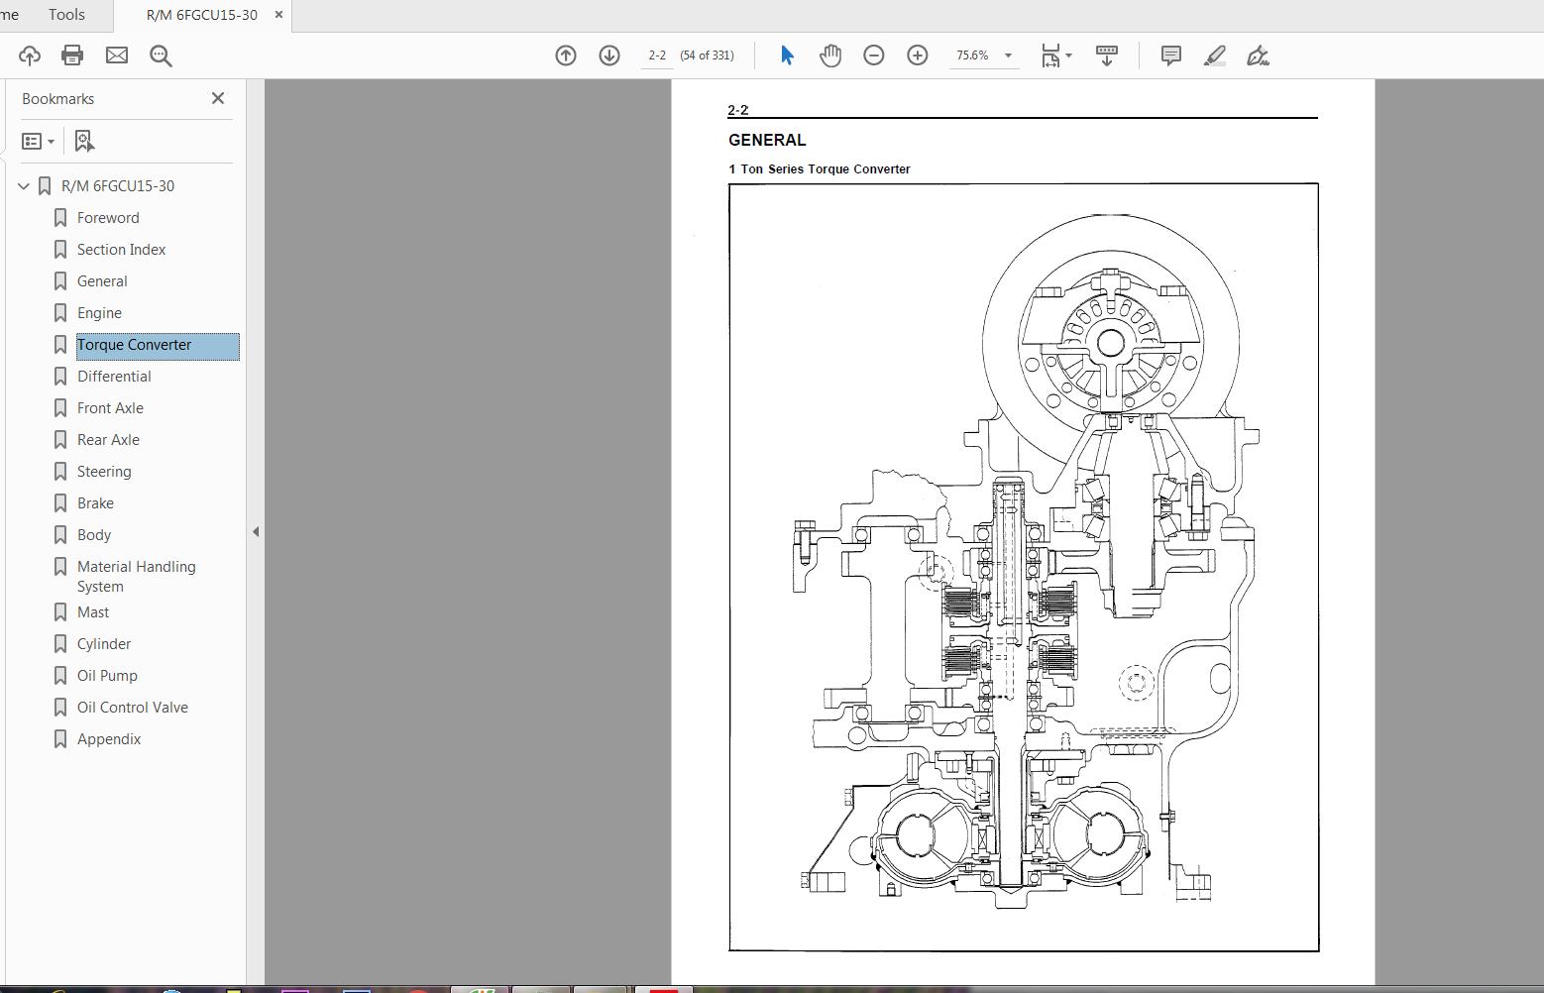Activate the Highlight text tool

(1214, 55)
